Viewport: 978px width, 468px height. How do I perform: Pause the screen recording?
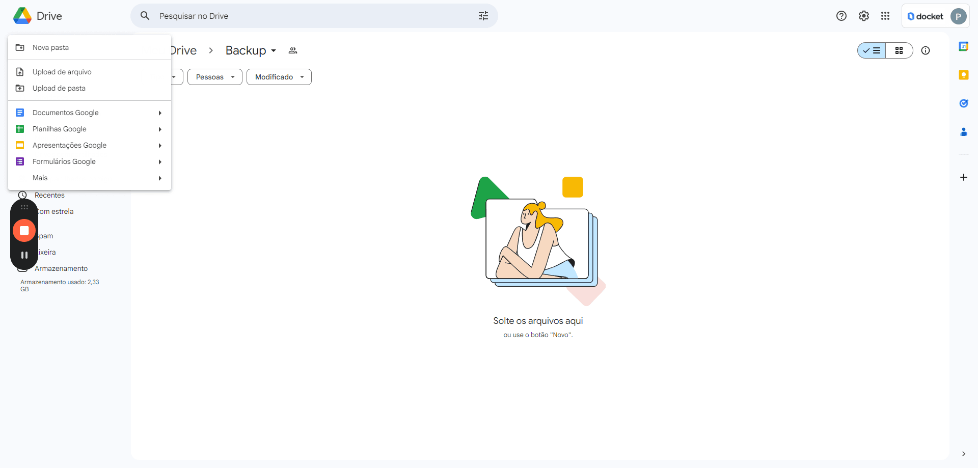coord(24,255)
